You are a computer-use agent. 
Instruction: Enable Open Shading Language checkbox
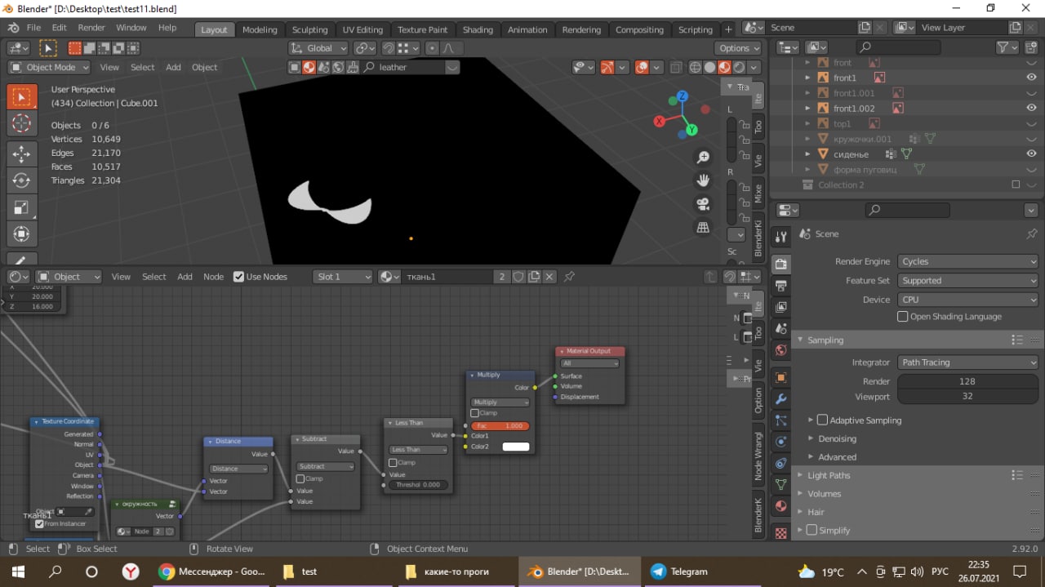tap(902, 317)
